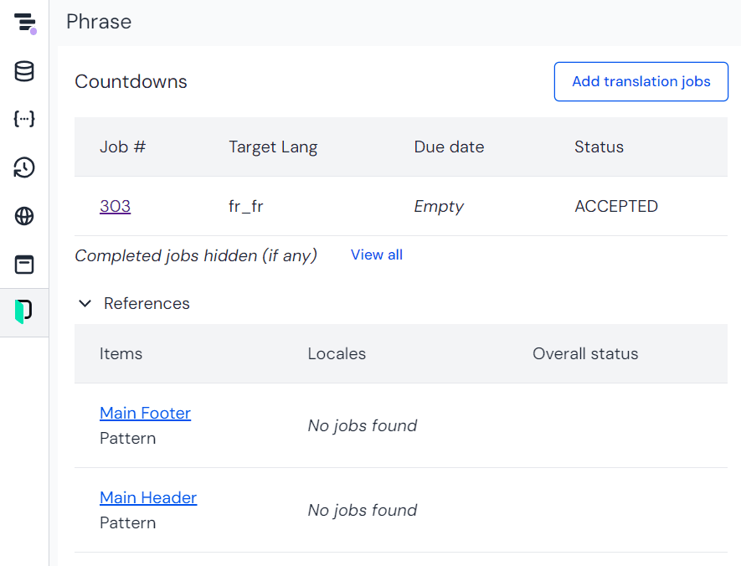Click the Completed jobs hidden note
The width and height of the screenshot is (741, 566).
click(196, 255)
